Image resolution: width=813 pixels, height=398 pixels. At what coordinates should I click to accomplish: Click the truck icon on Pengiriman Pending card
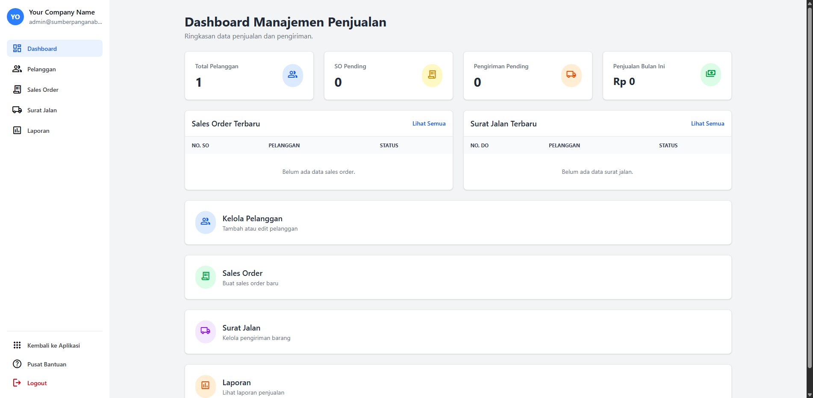571,75
